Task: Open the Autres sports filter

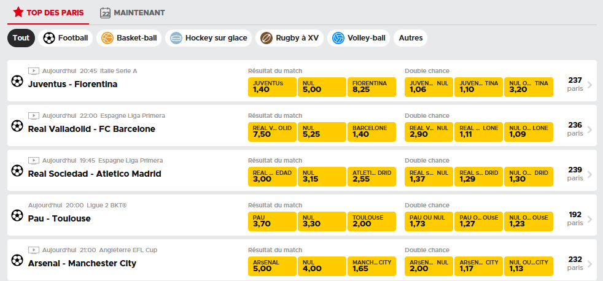Action: pos(411,38)
